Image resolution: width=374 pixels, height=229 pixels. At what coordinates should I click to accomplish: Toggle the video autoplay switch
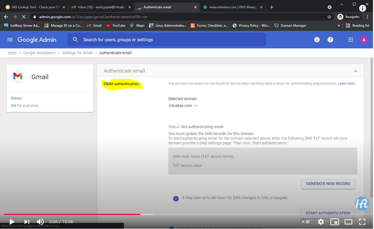pyautogui.click(x=305, y=222)
